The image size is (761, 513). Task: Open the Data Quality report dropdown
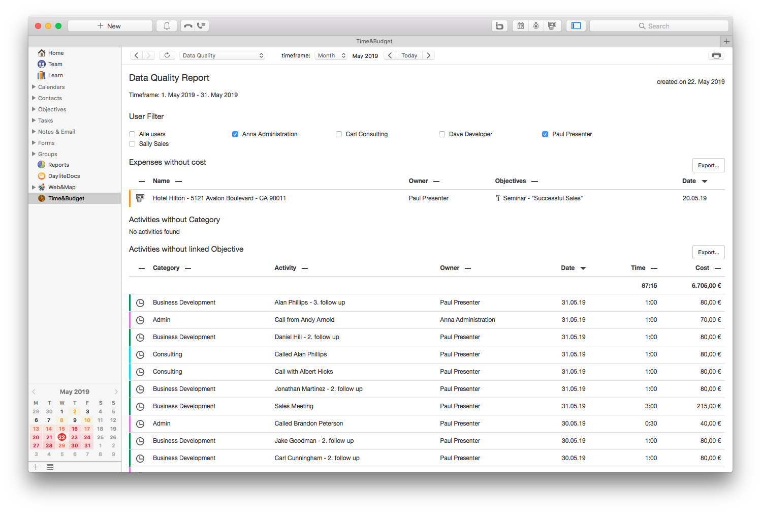pos(223,55)
